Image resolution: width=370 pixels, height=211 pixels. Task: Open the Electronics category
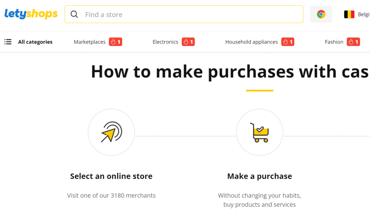coord(165,42)
